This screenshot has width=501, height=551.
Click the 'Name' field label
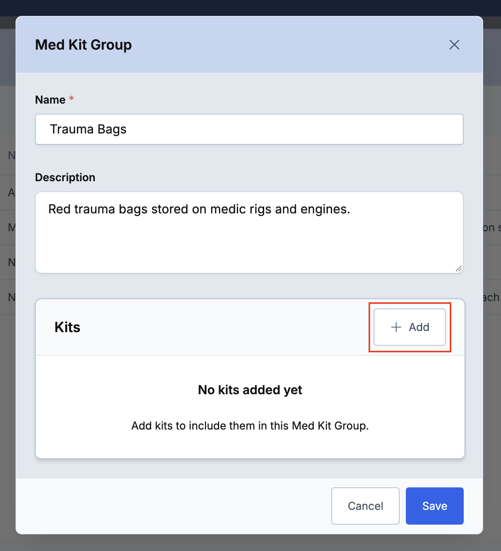50,100
